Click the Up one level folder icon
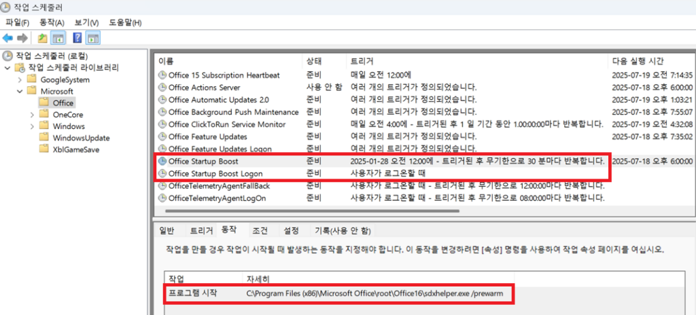The height and width of the screenshot is (315, 696). pos(43,38)
